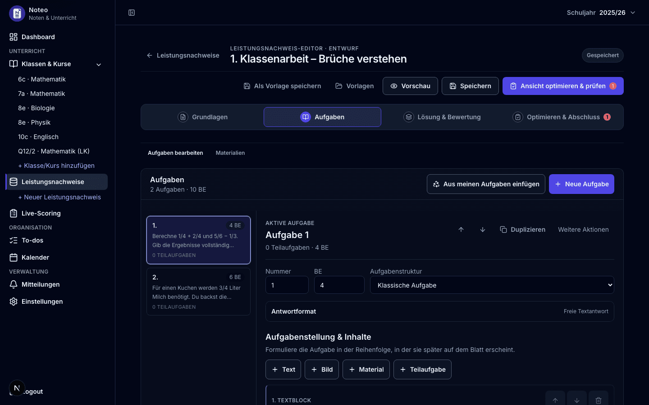
Task: Open the 8e · Biologie class
Action: coord(37,108)
